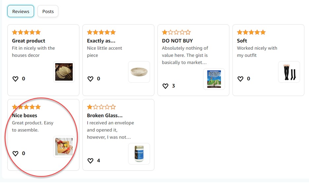Like the "Nice boxes" review
The height and width of the screenshot is (185, 309).
(x=16, y=153)
